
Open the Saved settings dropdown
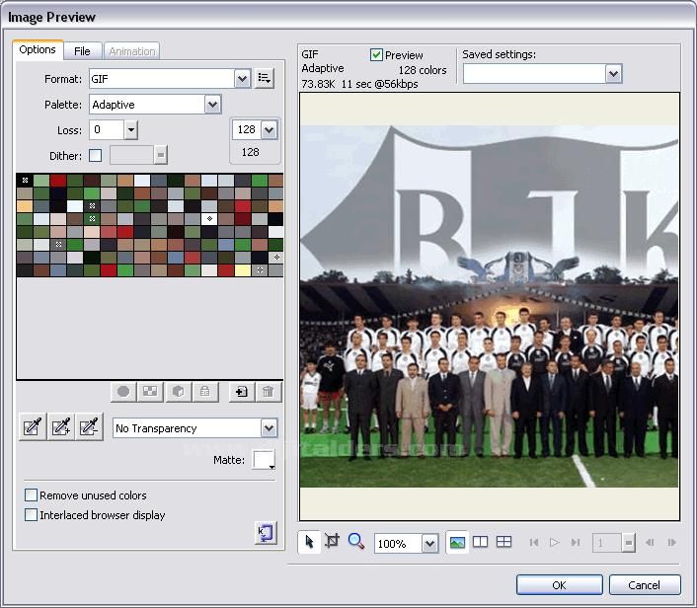coord(613,73)
